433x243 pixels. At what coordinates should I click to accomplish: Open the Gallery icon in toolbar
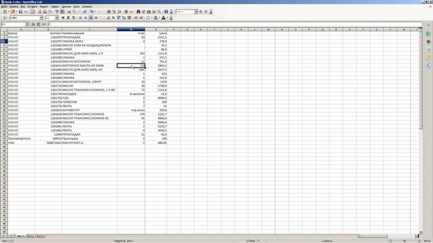[x=149, y=11]
